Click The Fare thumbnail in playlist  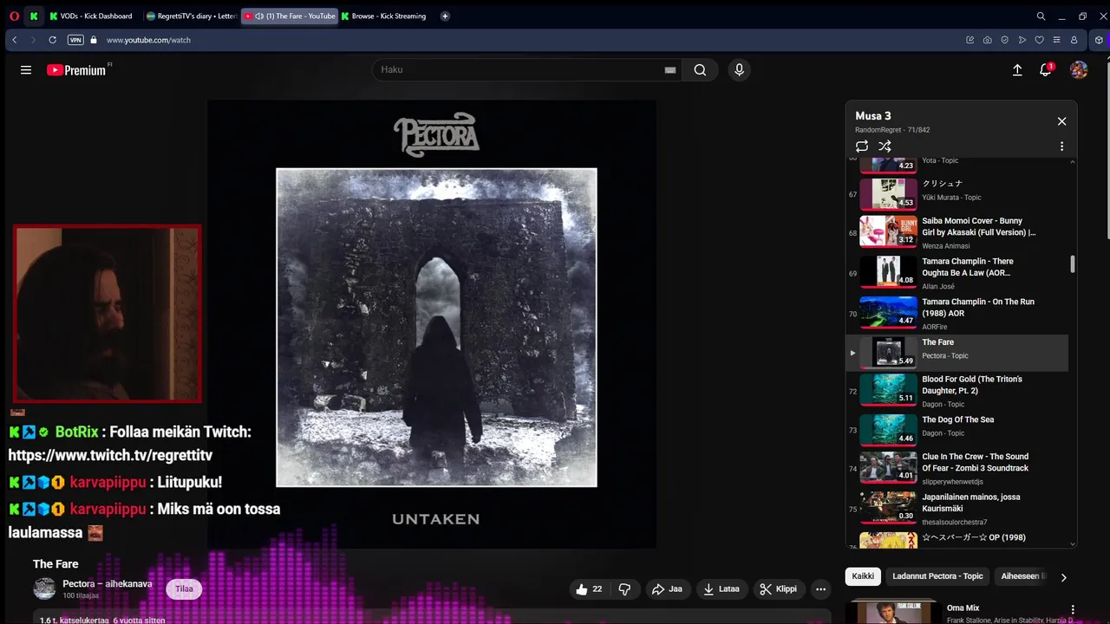click(888, 352)
